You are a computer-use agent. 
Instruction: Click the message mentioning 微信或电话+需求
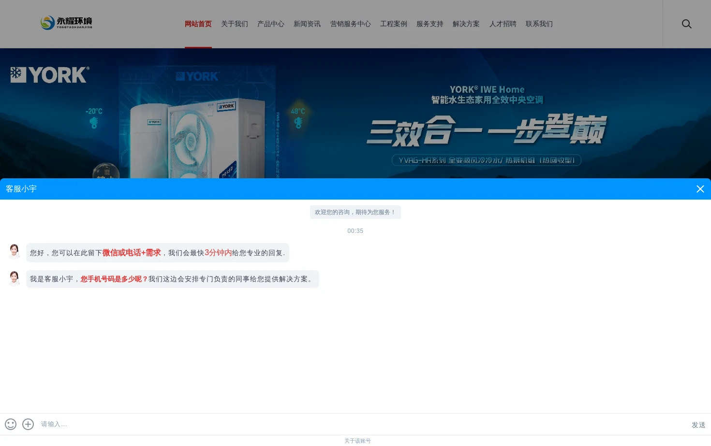coord(158,253)
